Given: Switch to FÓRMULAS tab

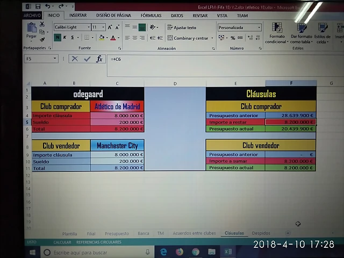Looking at the screenshot, I should click(x=151, y=16).
